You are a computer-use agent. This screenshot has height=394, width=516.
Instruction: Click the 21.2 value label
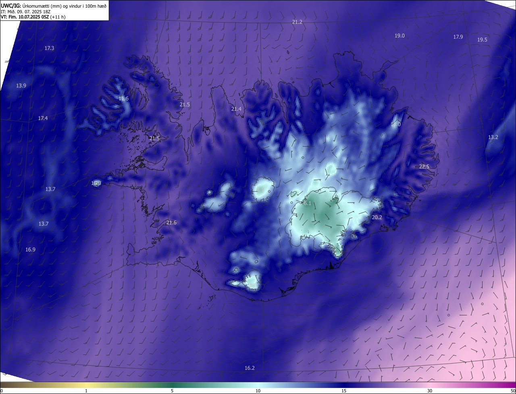tap(297, 22)
